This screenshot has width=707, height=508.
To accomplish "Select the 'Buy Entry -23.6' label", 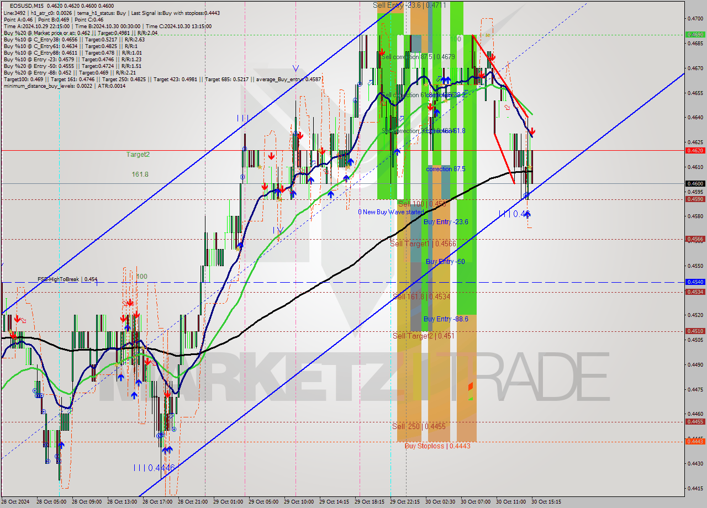I will (x=446, y=222).
